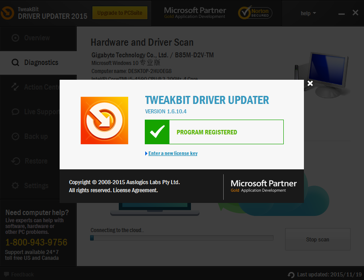Click the cloud connection progress bar
Image resolution: width=364 pixels, height=280 pixels.
[x=182, y=238]
